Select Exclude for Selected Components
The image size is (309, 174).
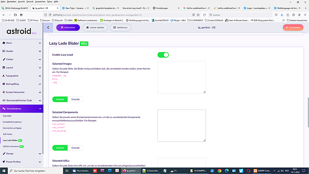click(75, 148)
